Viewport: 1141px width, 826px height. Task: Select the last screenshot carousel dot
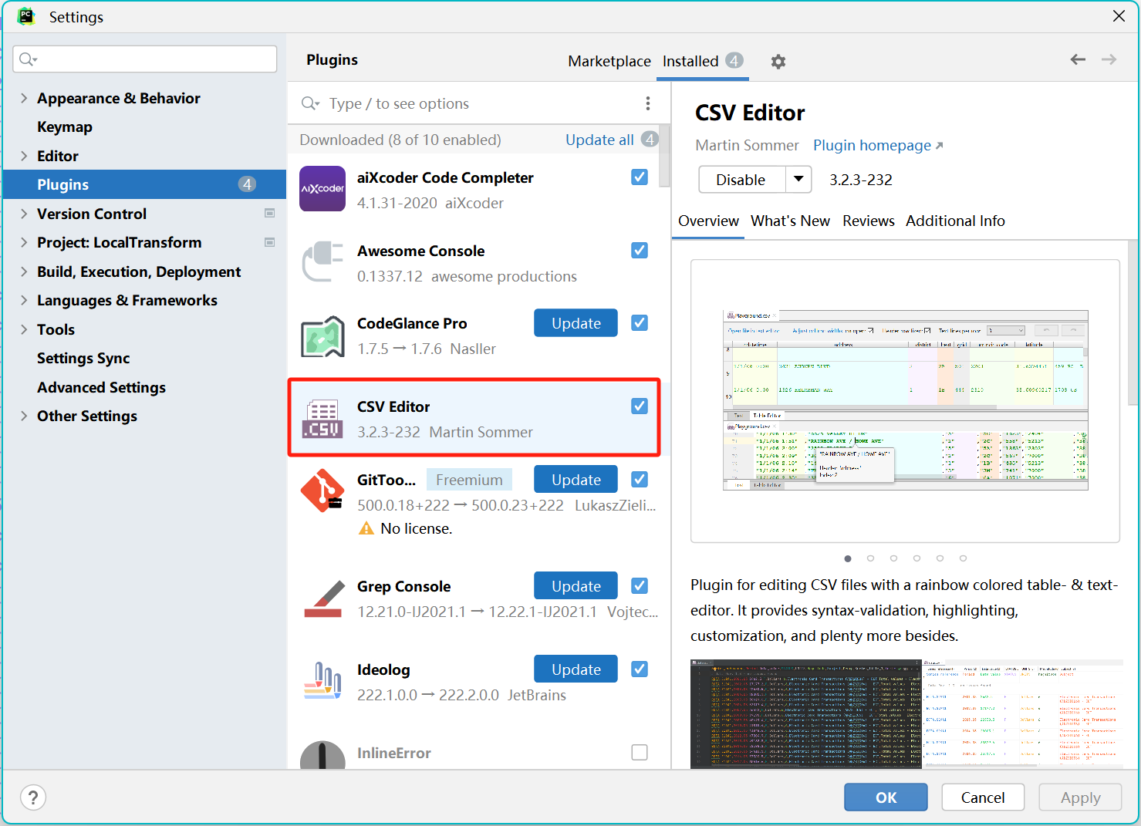(x=963, y=558)
